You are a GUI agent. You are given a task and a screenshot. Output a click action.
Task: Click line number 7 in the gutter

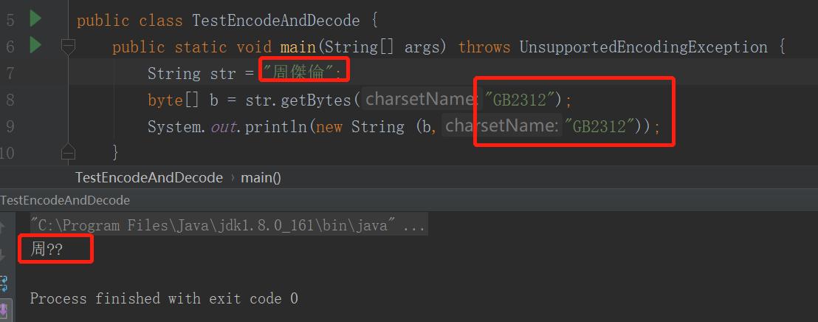(x=10, y=73)
